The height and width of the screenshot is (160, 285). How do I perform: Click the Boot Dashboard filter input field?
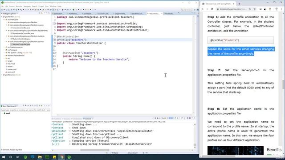[25, 110]
